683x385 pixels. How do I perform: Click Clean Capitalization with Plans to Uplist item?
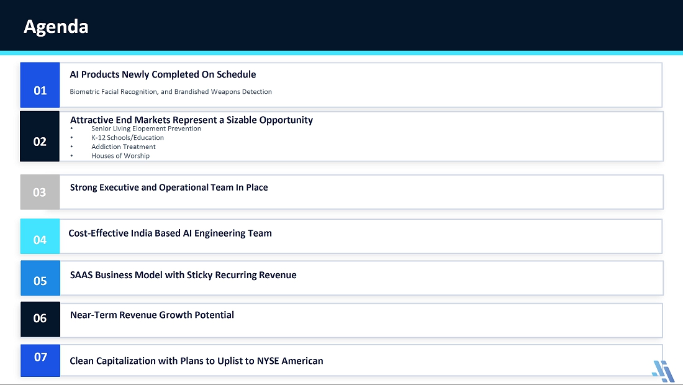[196, 361]
